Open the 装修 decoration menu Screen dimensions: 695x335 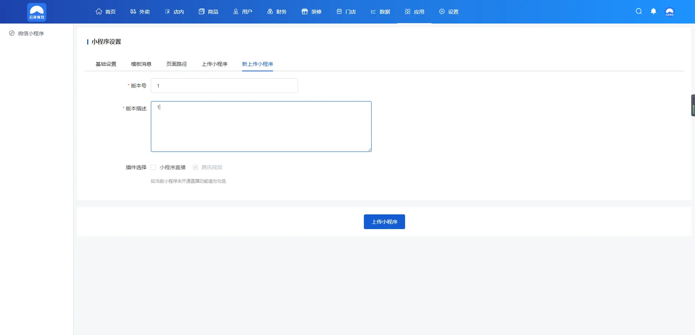[312, 12]
